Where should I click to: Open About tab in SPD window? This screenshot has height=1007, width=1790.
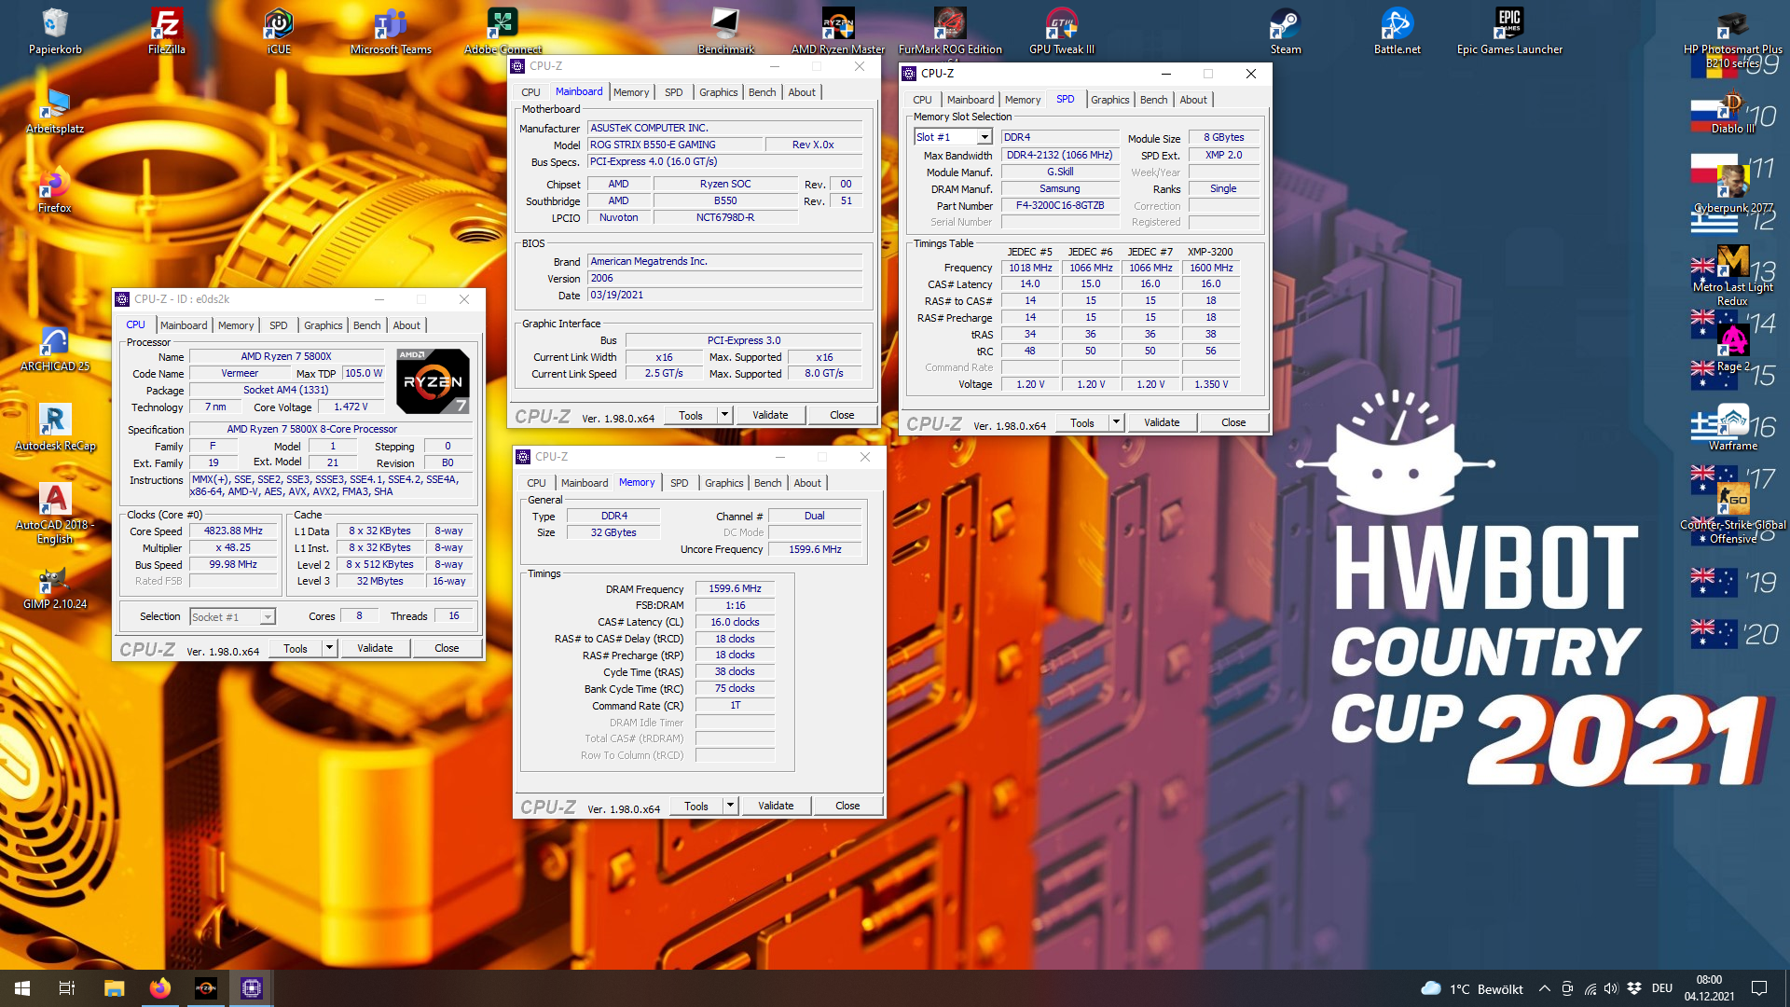[x=1193, y=100]
